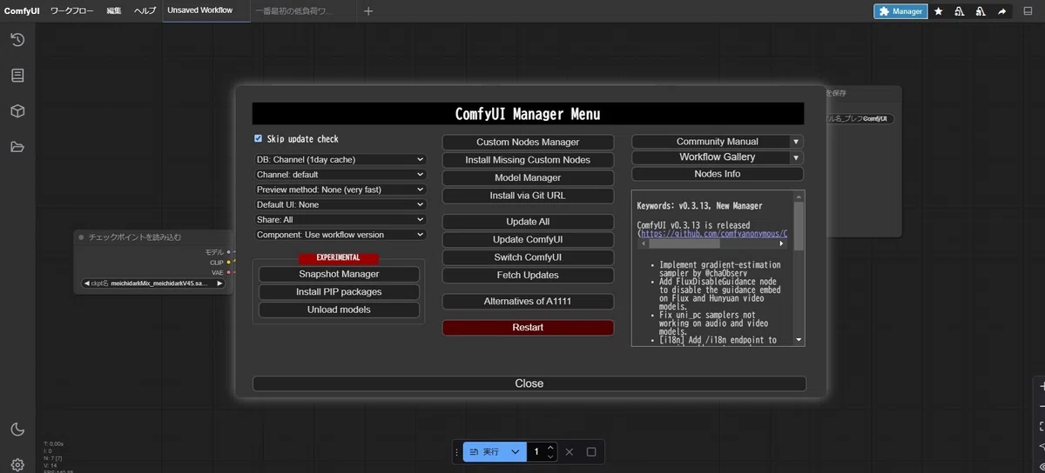Open Component: Use workflow version dropdown
This screenshot has height=473, width=1045.
[x=340, y=235]
